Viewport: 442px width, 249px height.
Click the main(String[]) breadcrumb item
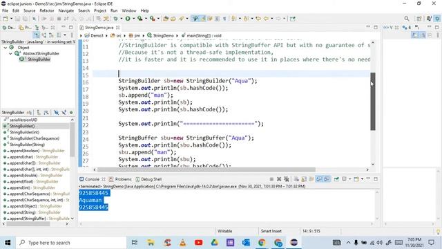pos(202,35)
